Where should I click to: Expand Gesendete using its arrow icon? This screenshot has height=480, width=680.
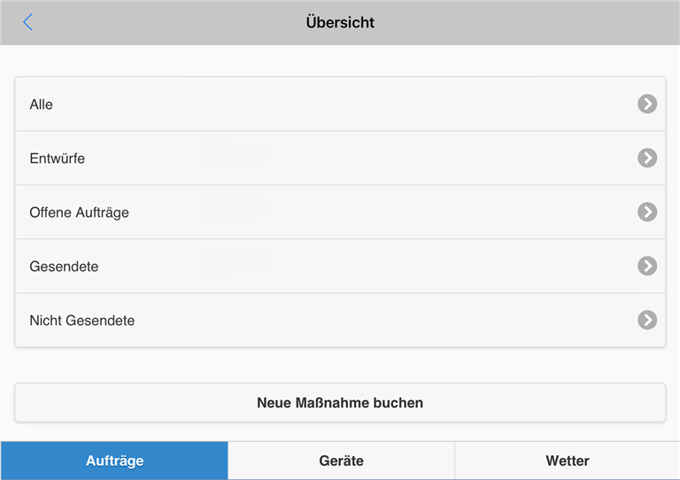tap(647, 266)
